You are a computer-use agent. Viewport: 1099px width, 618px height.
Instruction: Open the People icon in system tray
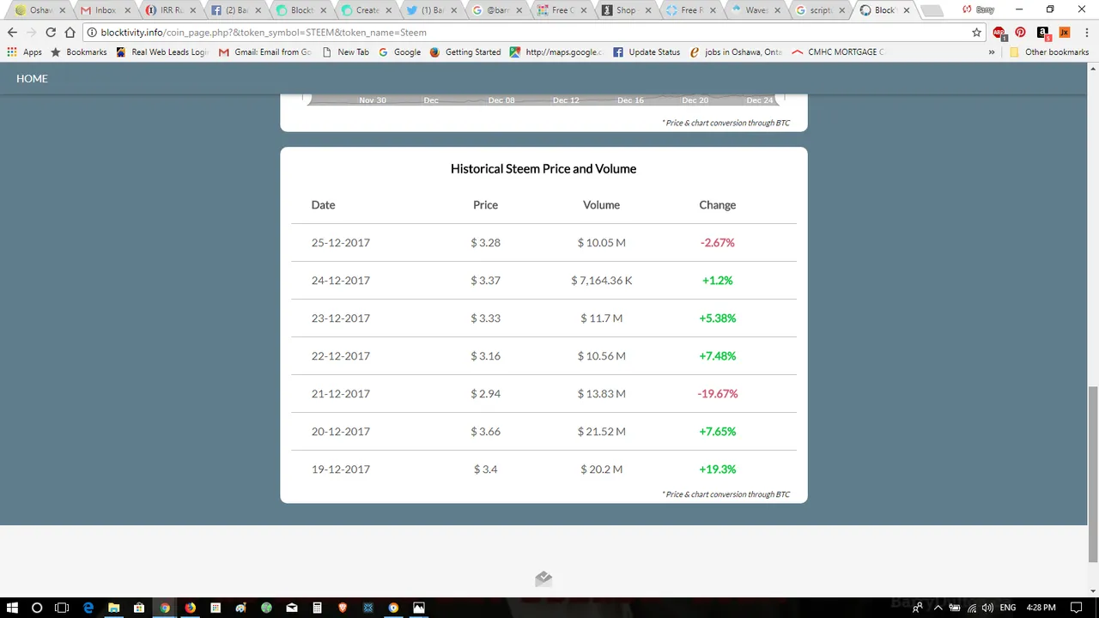click(x=918, y=608)
